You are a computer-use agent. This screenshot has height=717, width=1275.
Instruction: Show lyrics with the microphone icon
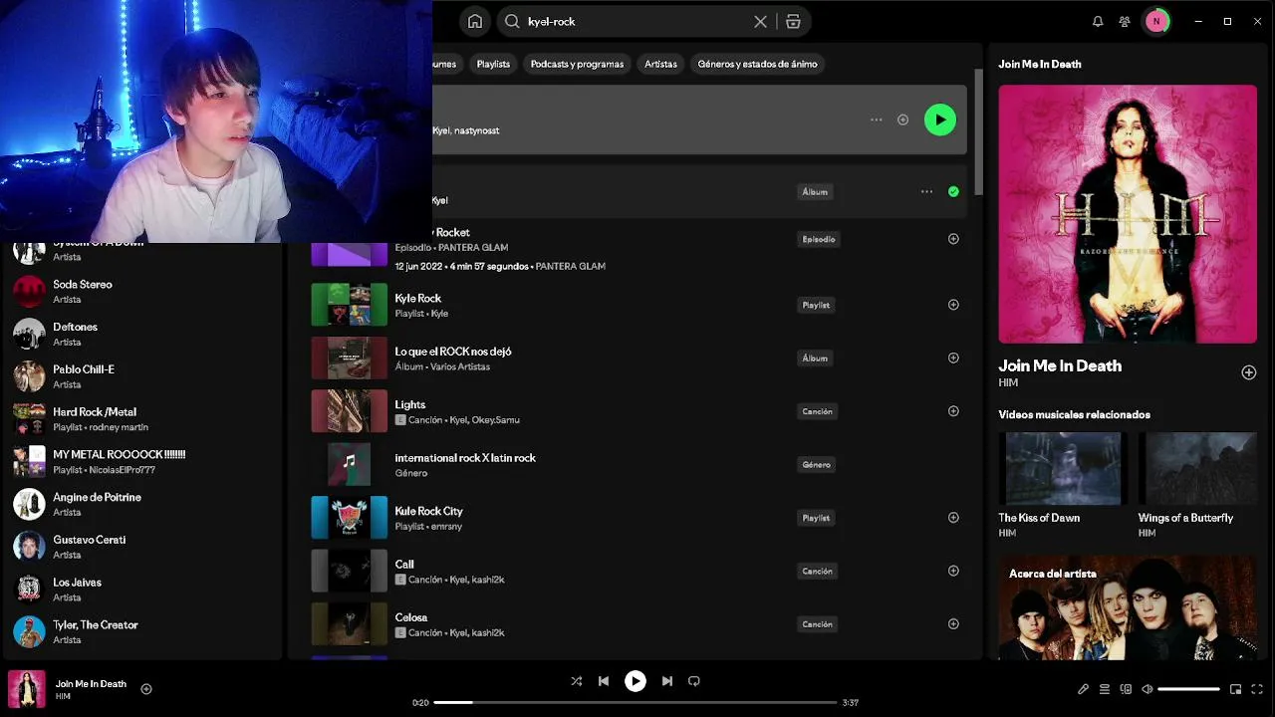(x=1083, y=689)
